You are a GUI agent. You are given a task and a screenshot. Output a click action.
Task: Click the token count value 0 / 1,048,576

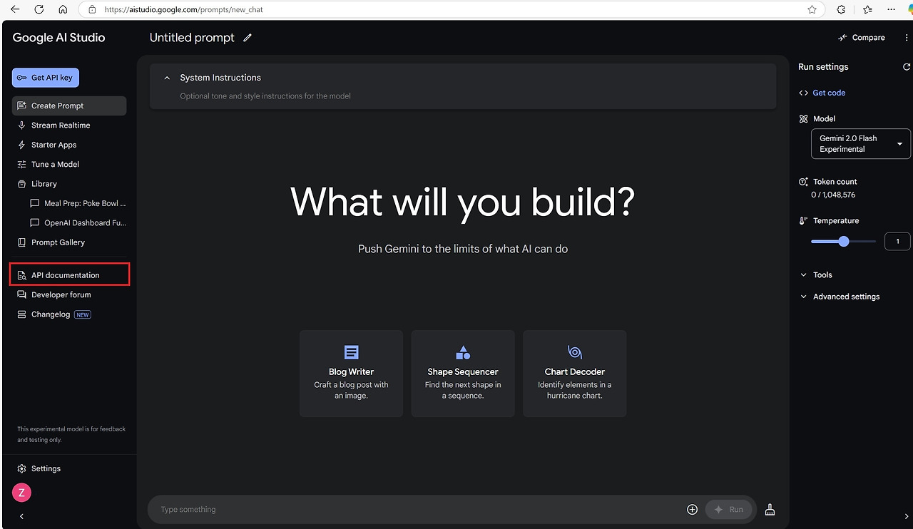tap(833, 195)
